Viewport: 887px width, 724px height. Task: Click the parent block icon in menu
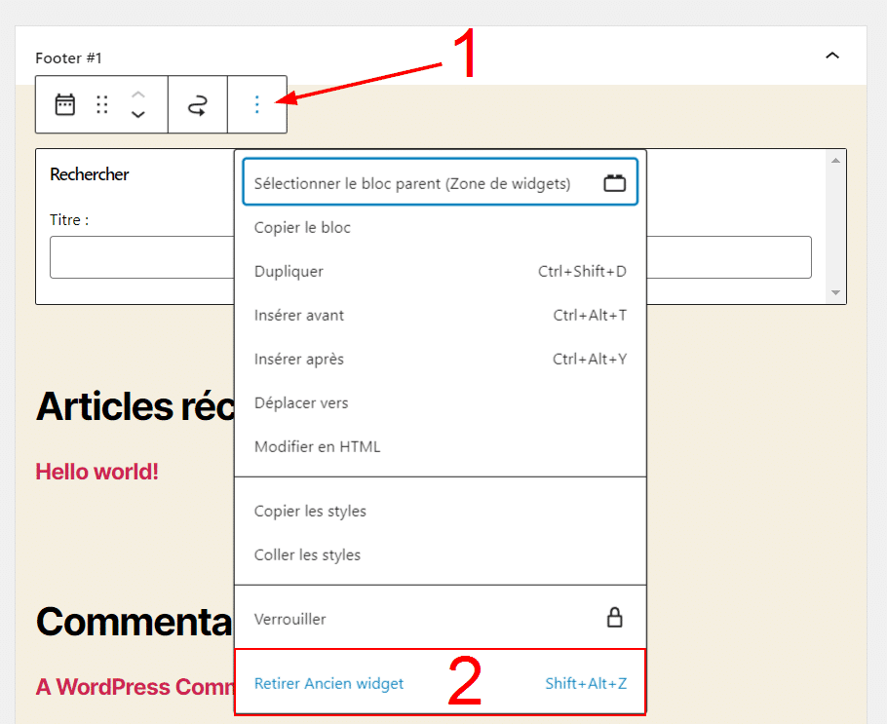point(614,183)
